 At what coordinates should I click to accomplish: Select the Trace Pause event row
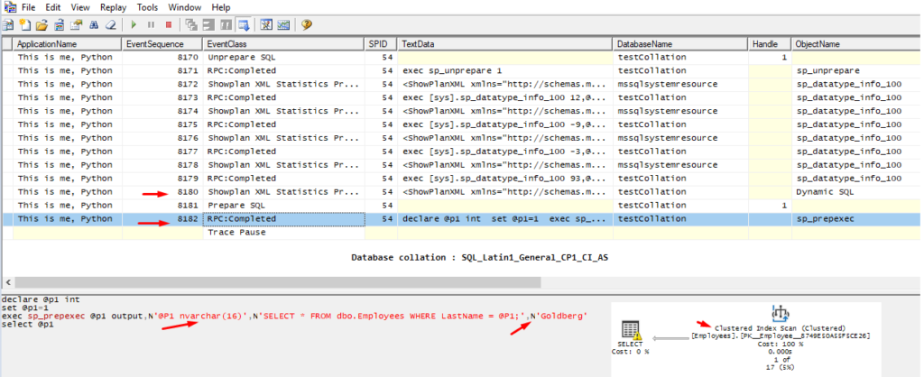point(461,233)
